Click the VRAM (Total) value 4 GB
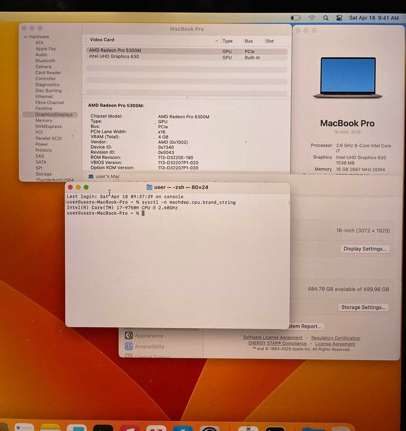The width and height of the screenshot is (406, 431). (163, 137)
